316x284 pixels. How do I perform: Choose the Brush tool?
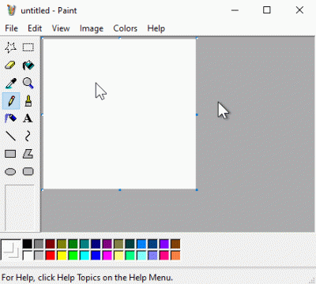(28, 101)
